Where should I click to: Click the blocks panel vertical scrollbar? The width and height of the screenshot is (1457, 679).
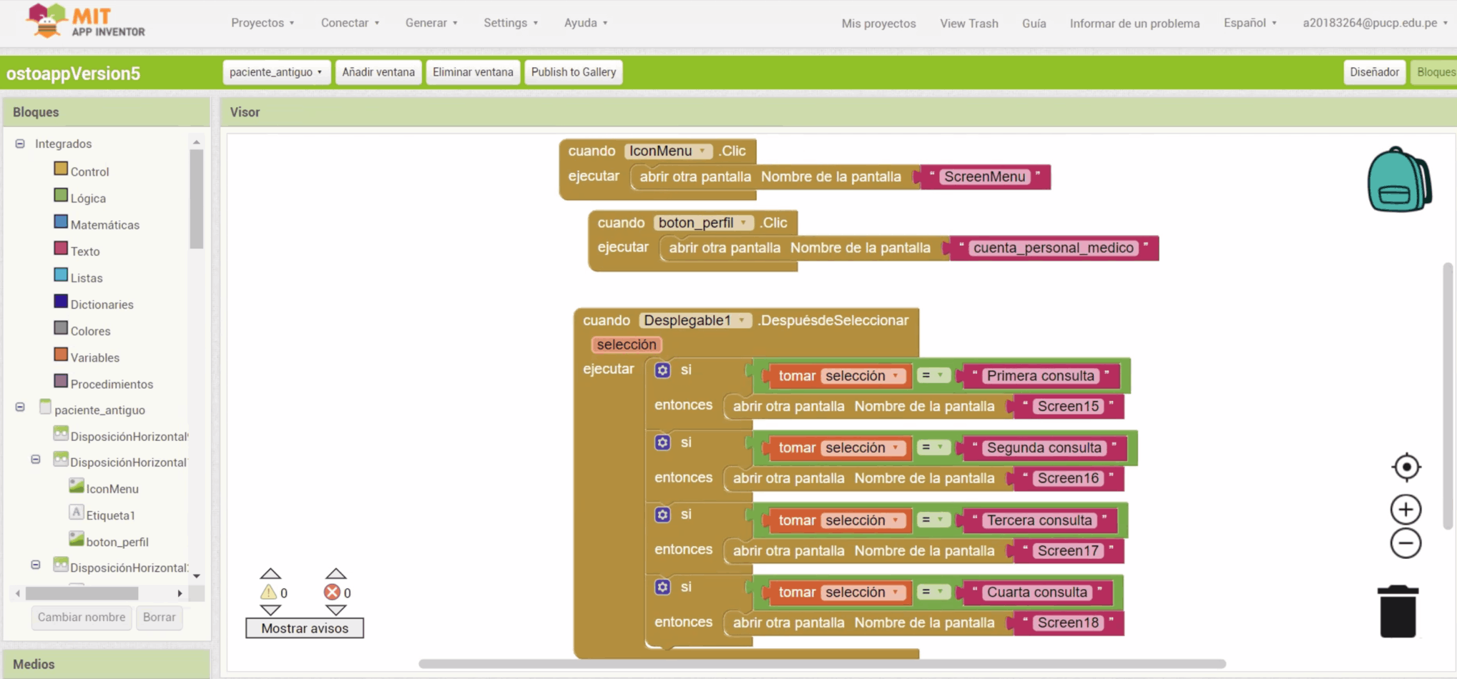196,199
